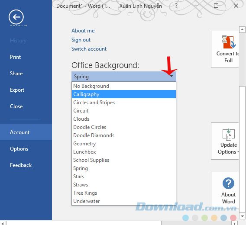Click horizontal scrollbar left arrow
The image size is (246, 225).
(x=3, y=223)
